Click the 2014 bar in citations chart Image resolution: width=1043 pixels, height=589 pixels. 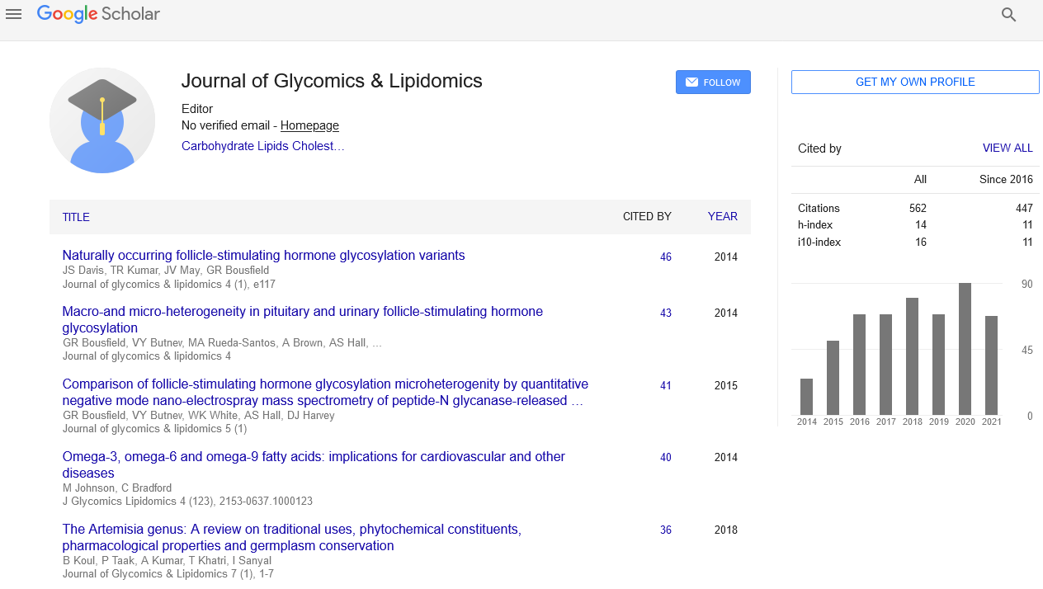(806, 397)
